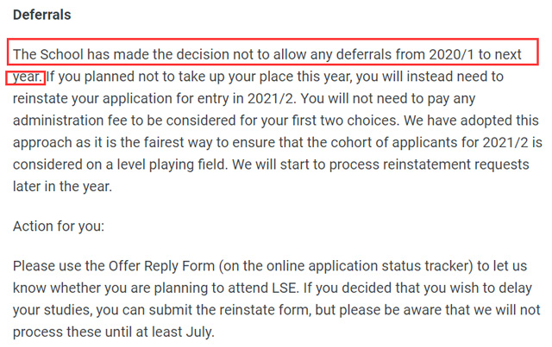Click the words "We have adopted this"
The width and height of the screenshot is (552, 347).
coord(471,121)
